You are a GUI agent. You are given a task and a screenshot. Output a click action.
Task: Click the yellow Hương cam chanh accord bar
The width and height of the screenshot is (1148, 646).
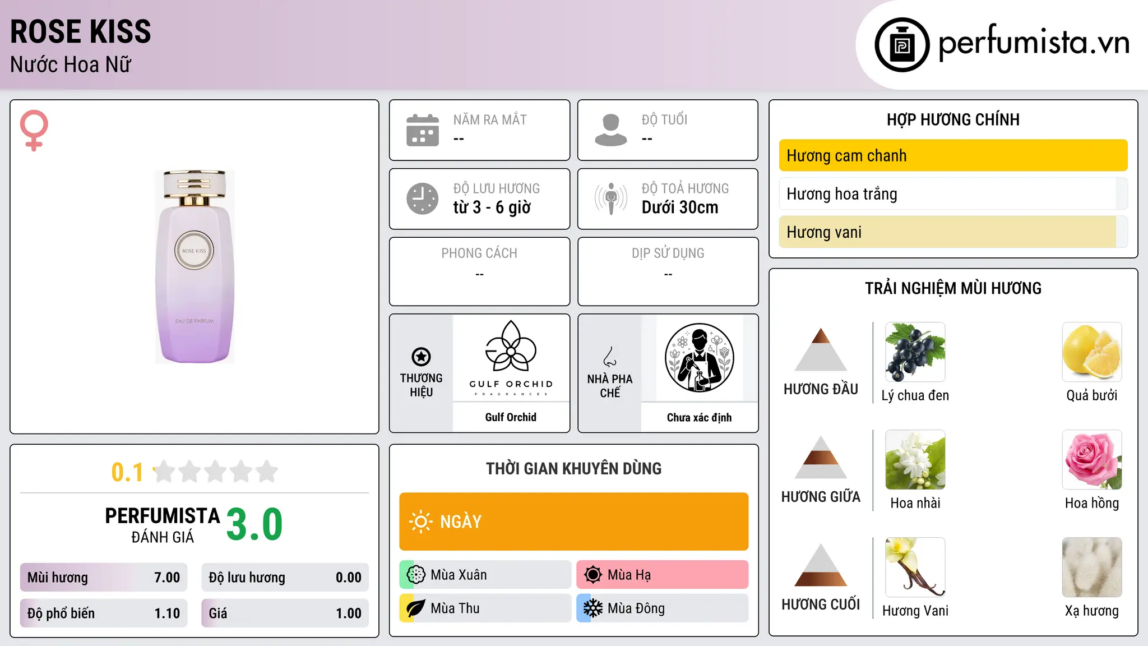953,155
